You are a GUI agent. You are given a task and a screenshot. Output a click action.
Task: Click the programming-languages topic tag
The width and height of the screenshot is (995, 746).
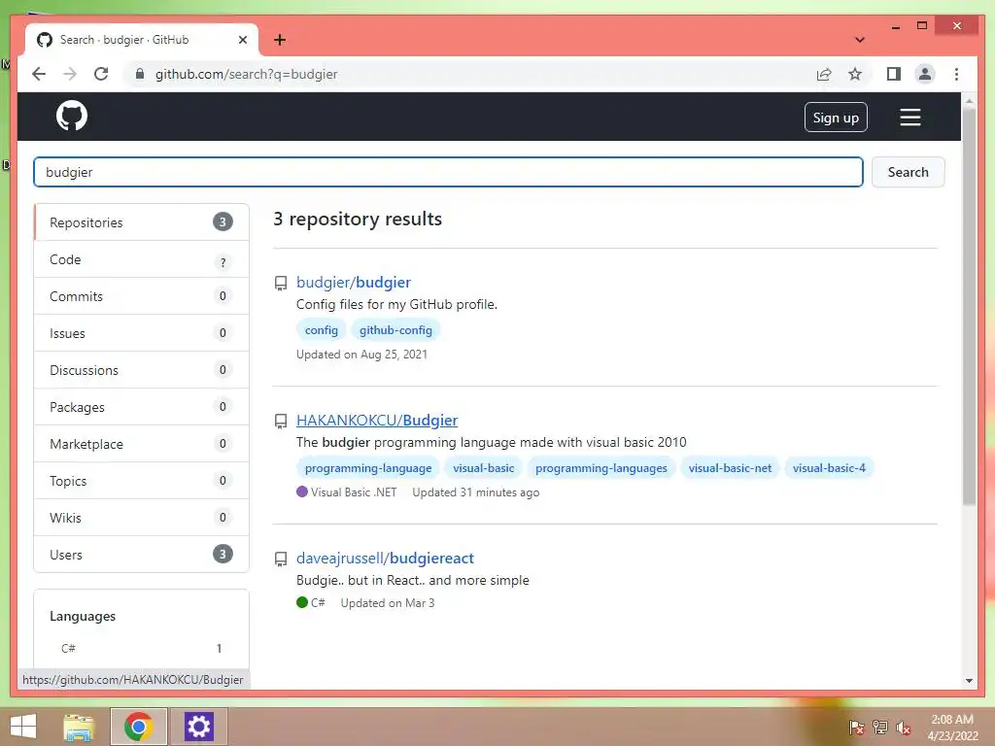[600, 468]
